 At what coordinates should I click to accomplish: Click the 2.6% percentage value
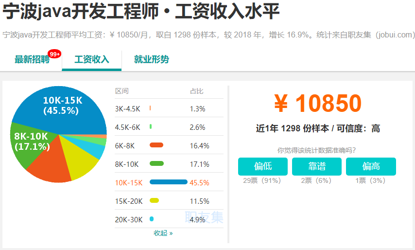click(x=197, y=127)
